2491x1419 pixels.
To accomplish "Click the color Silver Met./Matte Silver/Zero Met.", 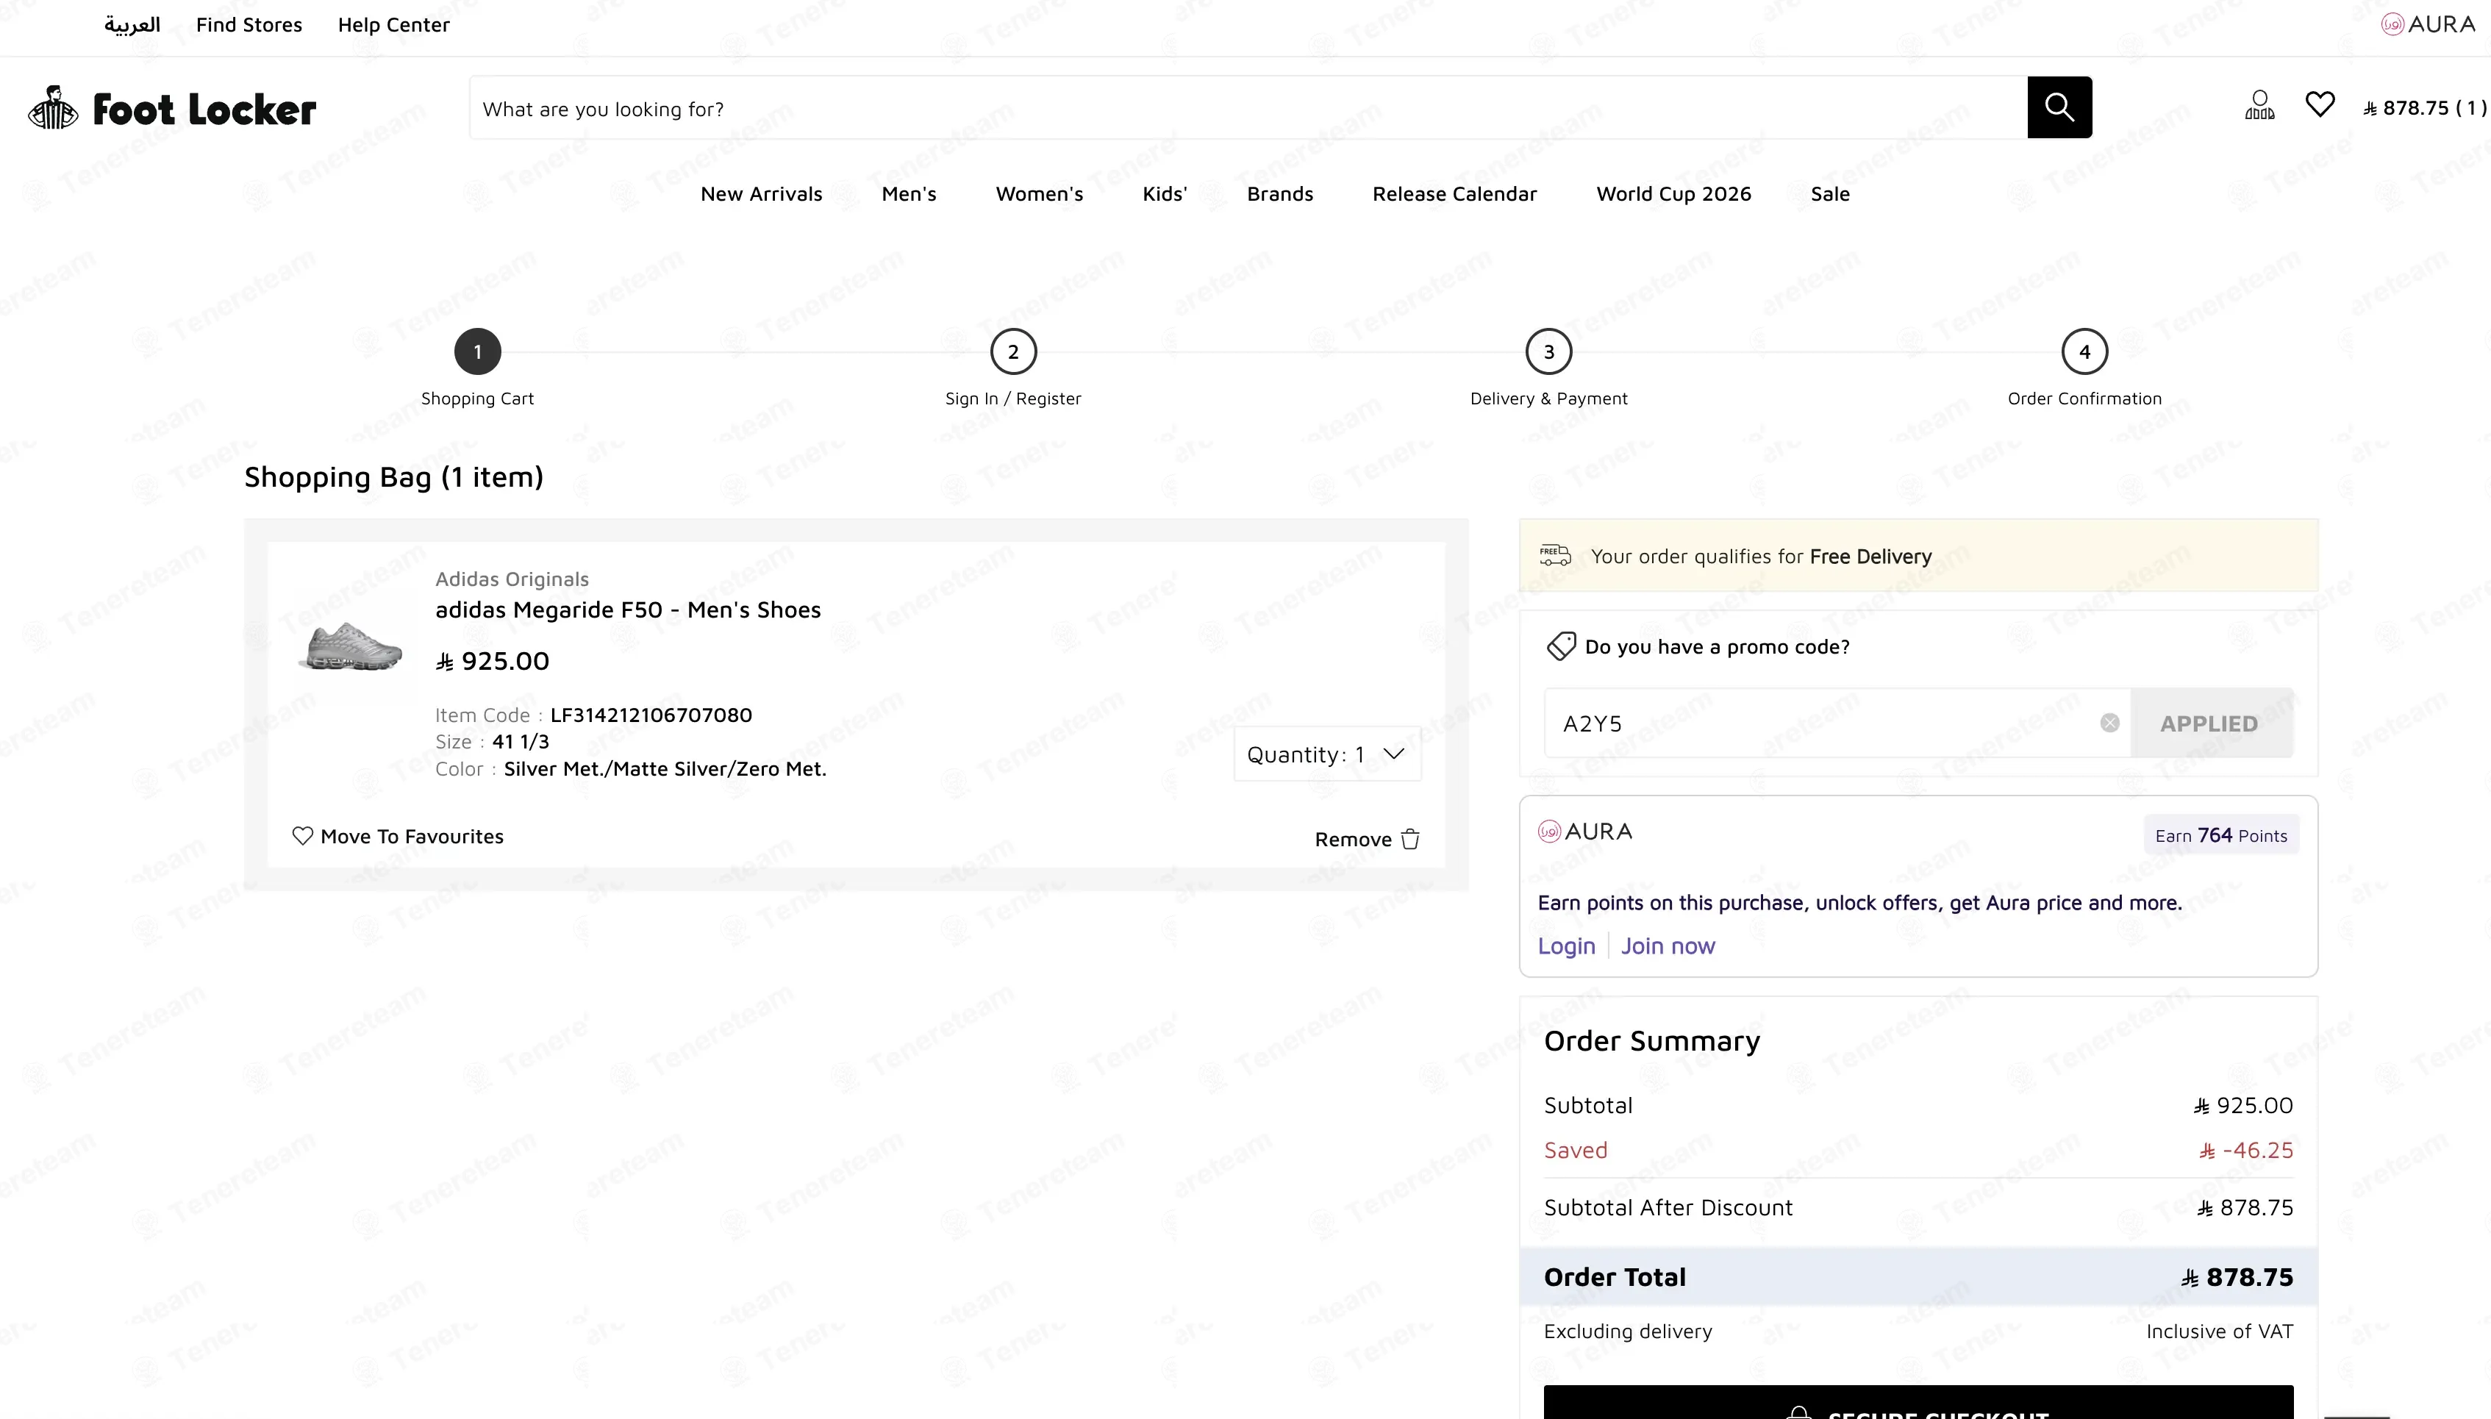I will tap(665, 769).
